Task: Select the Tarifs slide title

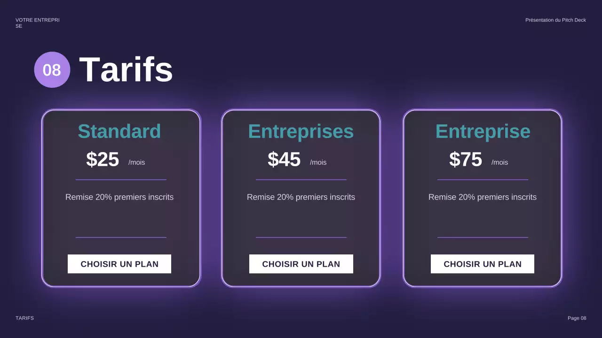Action: click(x=126, y=69)
